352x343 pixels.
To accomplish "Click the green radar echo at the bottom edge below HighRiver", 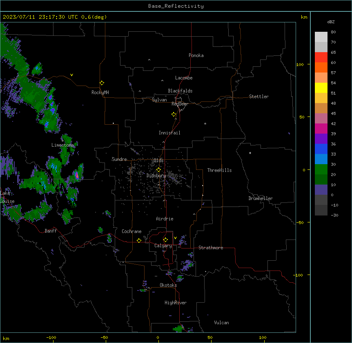I will pyautogui.click(x=178, y=329).
